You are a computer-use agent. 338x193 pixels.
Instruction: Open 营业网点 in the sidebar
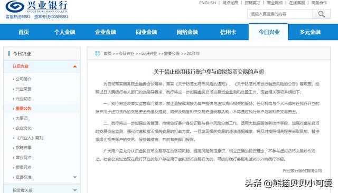(23, 158)
